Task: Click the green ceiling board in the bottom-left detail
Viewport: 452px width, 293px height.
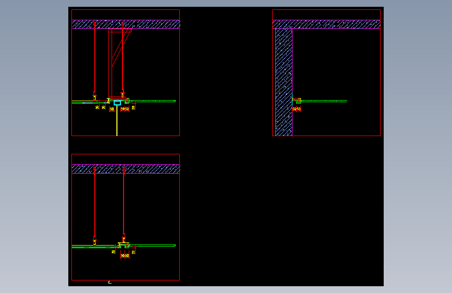Action: pyautogui.click(x=152, y=246)
